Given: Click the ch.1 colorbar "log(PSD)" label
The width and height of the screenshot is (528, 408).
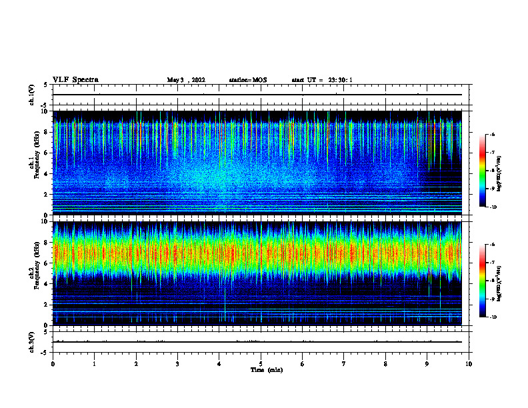Looking at the screenshot, I should pyautogui.click(x=499, y=174).
